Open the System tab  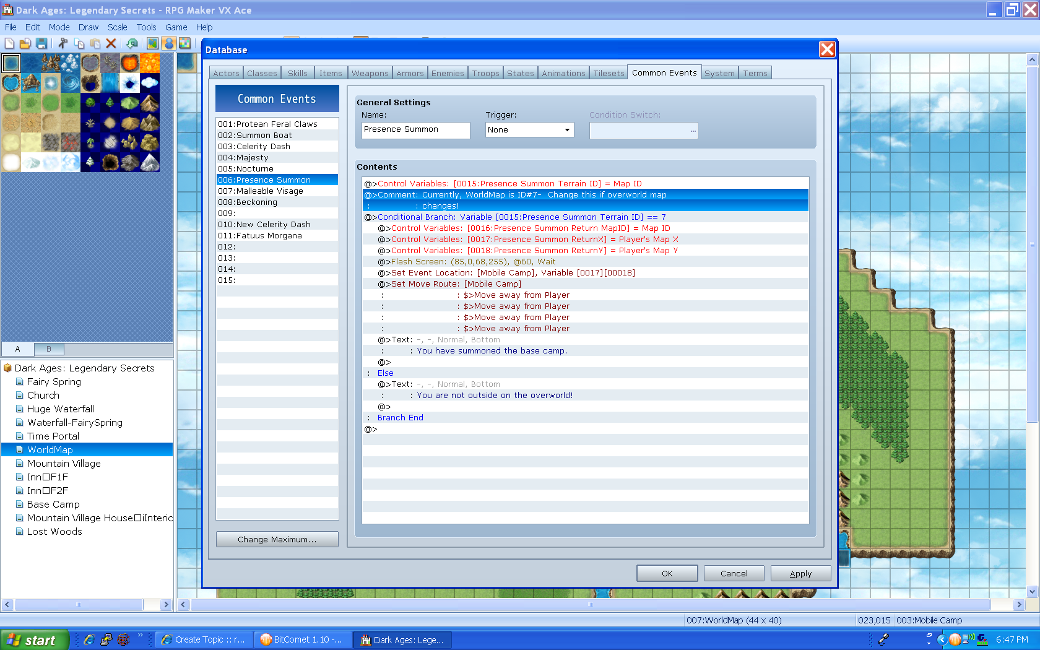coord(719,73)
